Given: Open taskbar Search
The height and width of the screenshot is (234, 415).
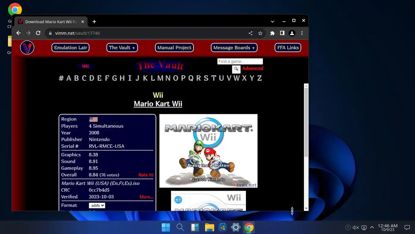Looking at the screenshot, I should click(x=180, y=227).
